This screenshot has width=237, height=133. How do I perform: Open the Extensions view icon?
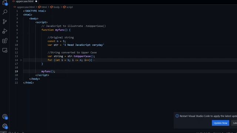(x=5, y=41)
